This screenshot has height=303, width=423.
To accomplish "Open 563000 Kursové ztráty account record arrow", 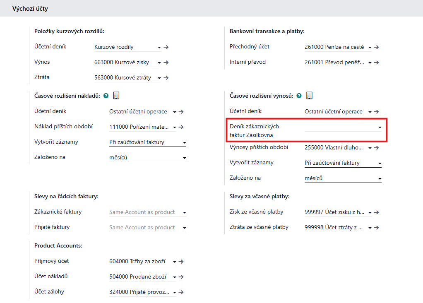I will coord(166,78).
